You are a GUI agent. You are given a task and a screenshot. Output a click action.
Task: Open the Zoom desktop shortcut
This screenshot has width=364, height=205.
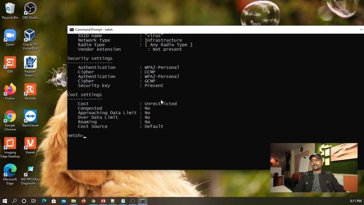10,38
